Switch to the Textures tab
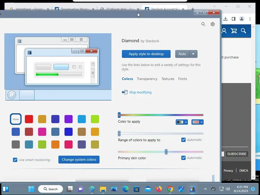Image resolution: width=260 pixels, height=195 pixels. (x=168, y=79)
